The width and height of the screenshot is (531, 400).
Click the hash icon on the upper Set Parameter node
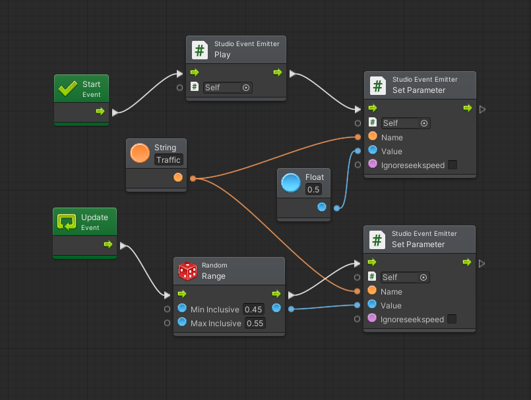(x=377, y=84)
